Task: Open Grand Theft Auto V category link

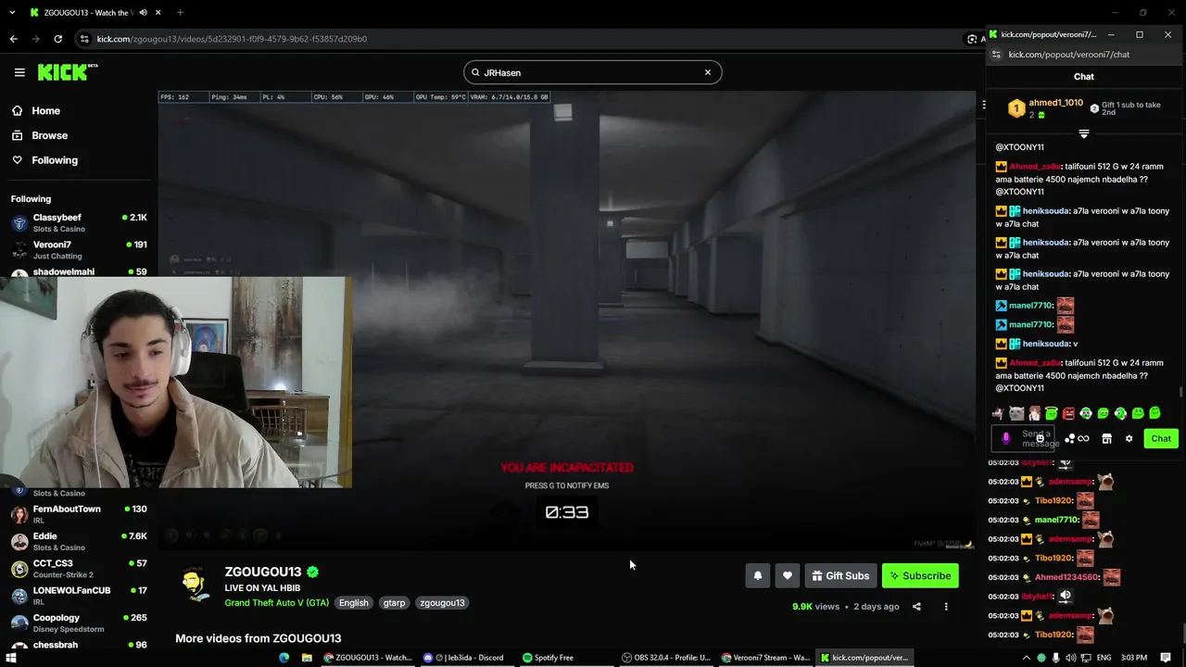Action: (277, 602)
